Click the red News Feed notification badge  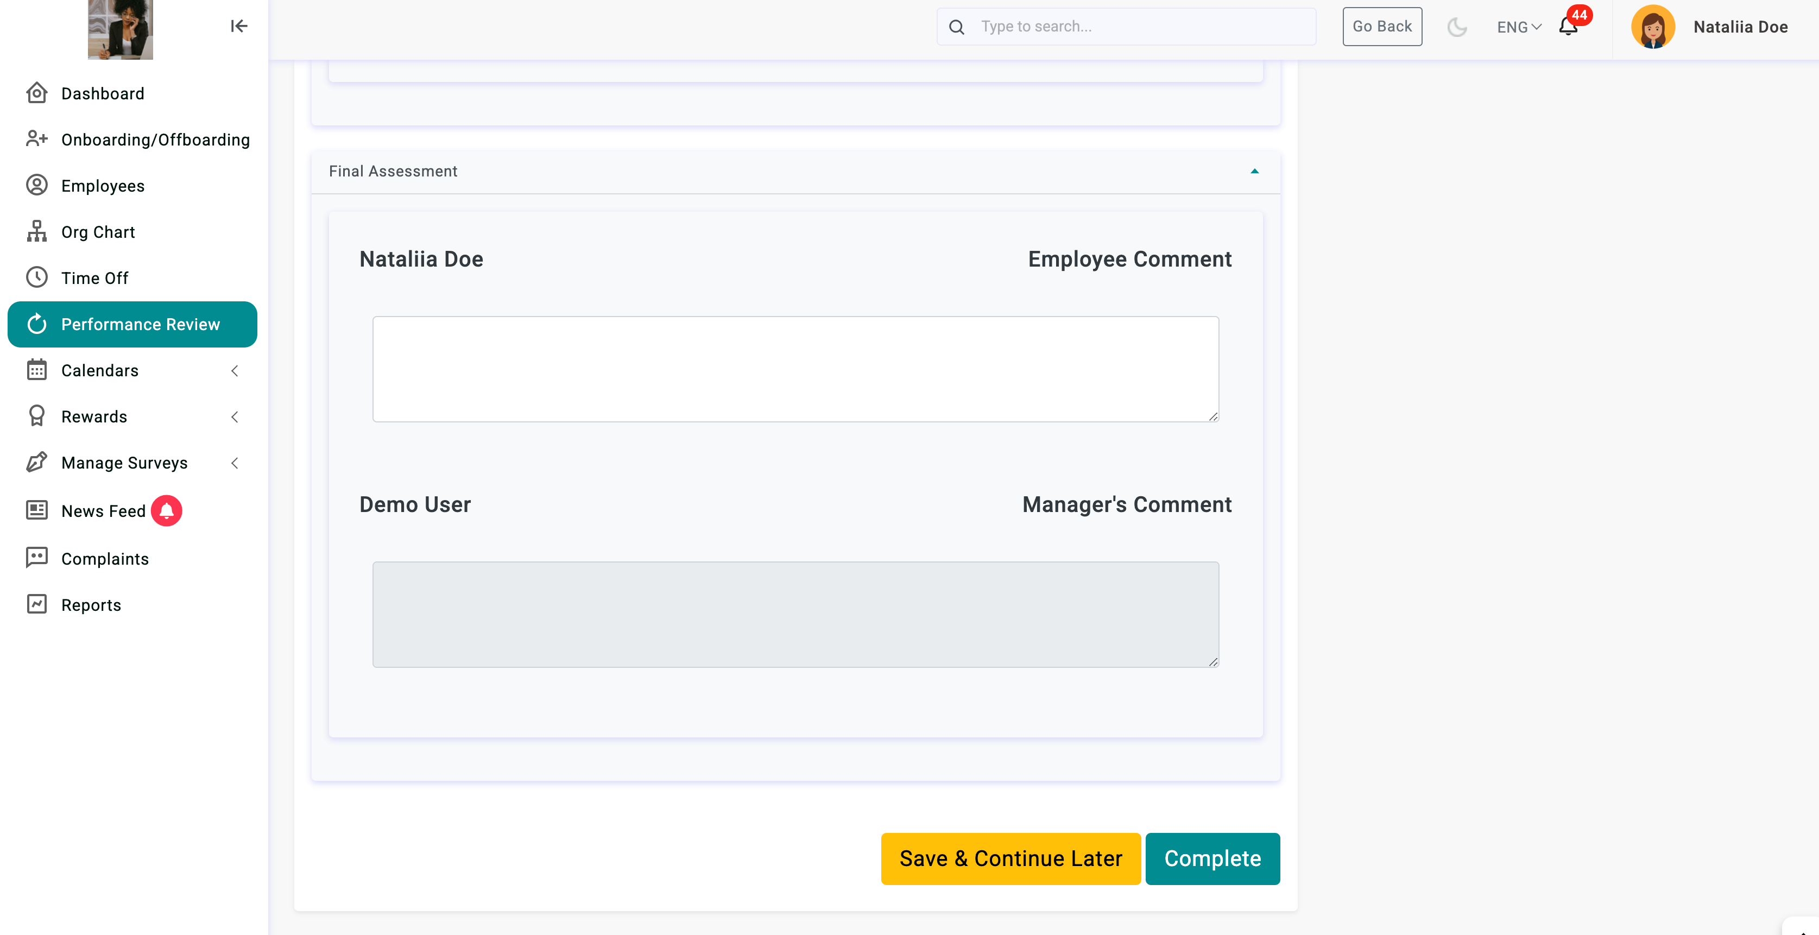point(167,510)
